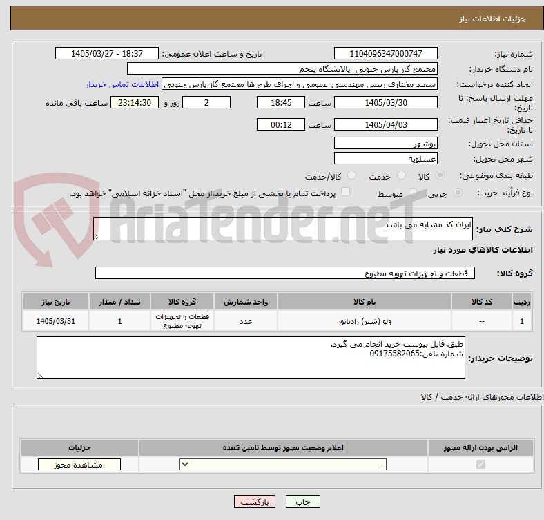Click the row number cell 1
544x520 pixels.
522,321
